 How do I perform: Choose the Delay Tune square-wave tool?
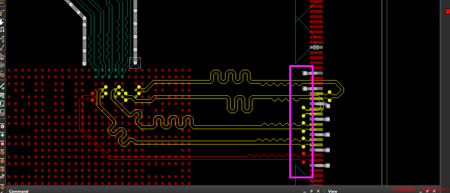(x=2, y=29)
